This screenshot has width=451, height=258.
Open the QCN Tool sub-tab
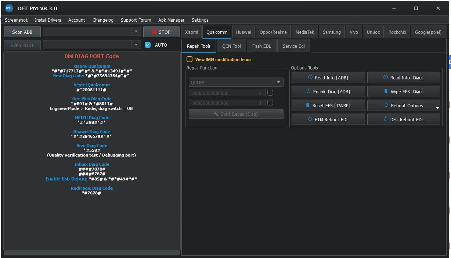231,46
